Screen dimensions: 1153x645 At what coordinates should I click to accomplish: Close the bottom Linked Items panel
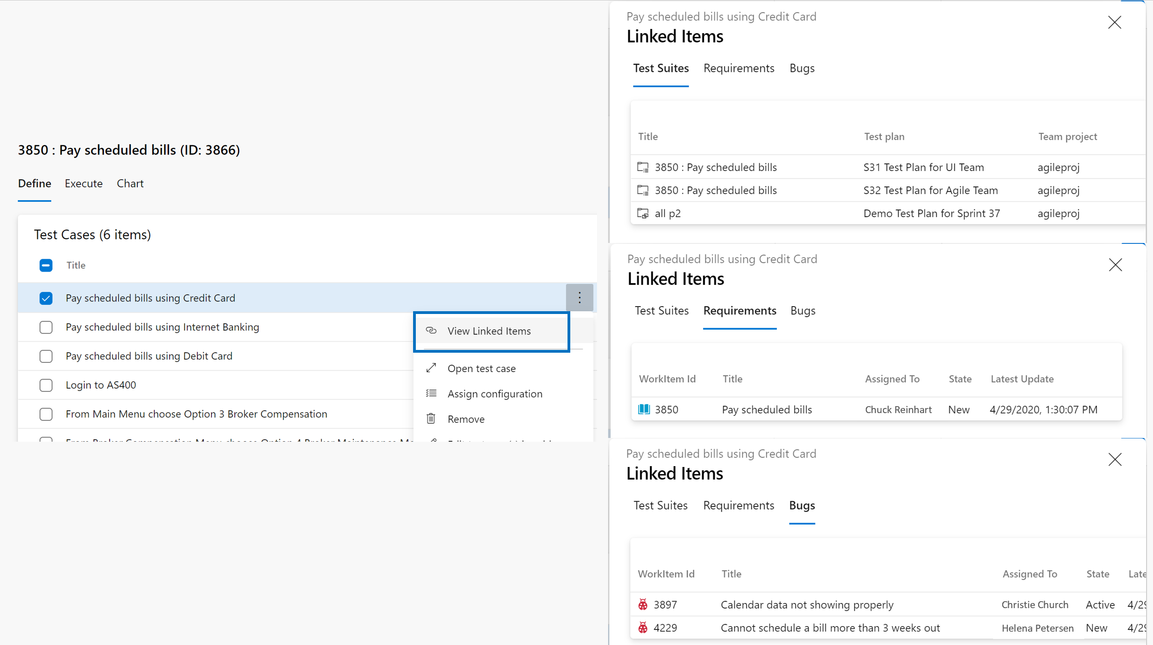(1115, 460)
